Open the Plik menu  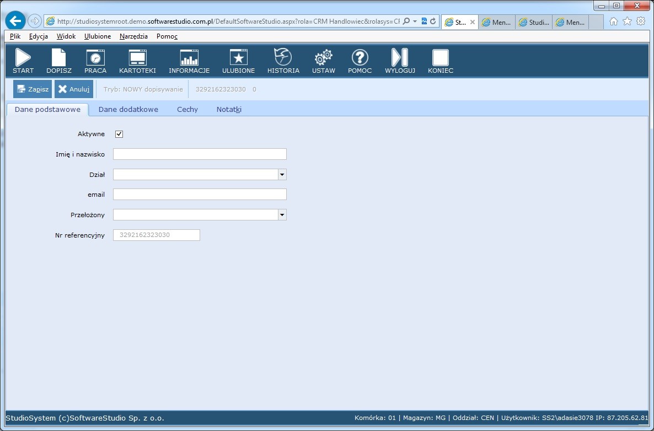click(15, 36)
